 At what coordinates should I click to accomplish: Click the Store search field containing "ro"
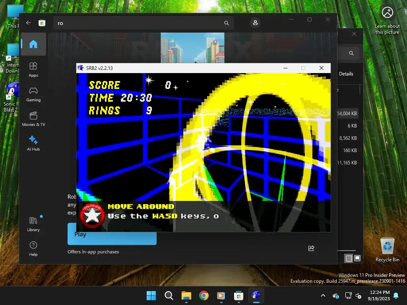[143, 23]
